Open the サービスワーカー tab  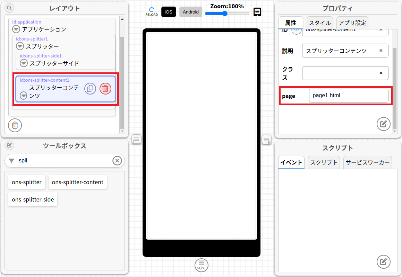pos(367,162)
